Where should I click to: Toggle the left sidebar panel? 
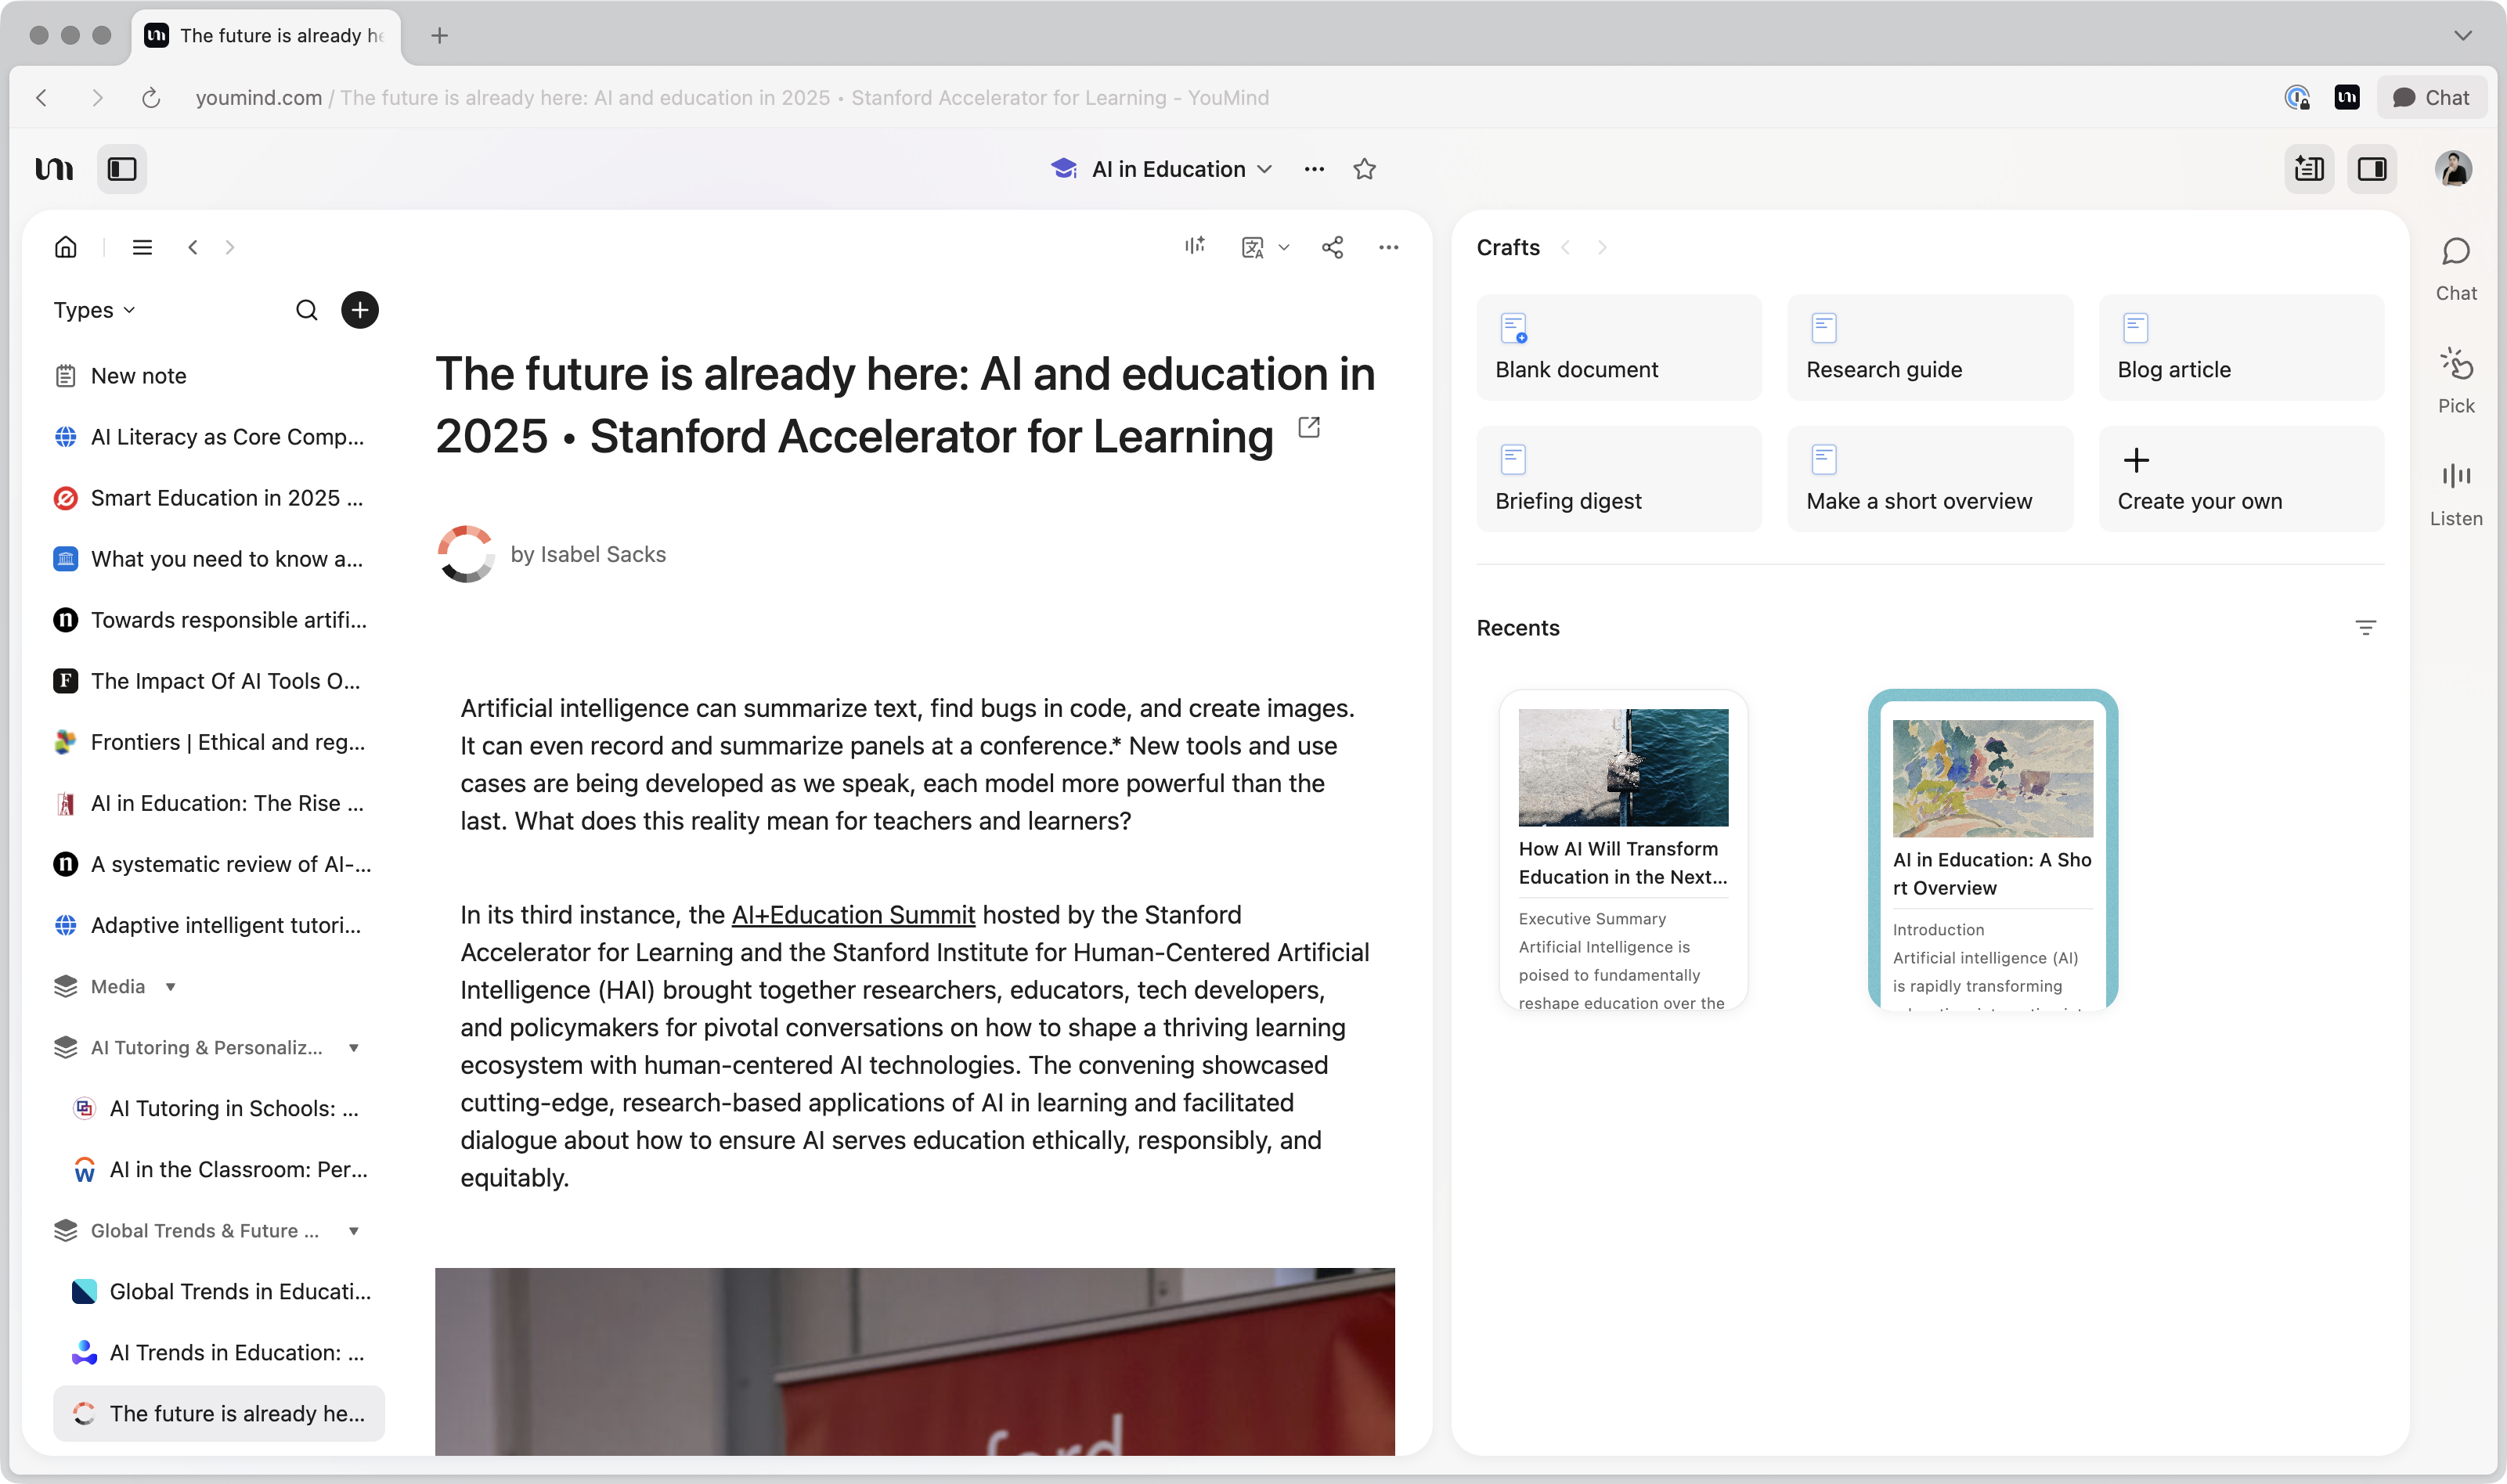122,169
